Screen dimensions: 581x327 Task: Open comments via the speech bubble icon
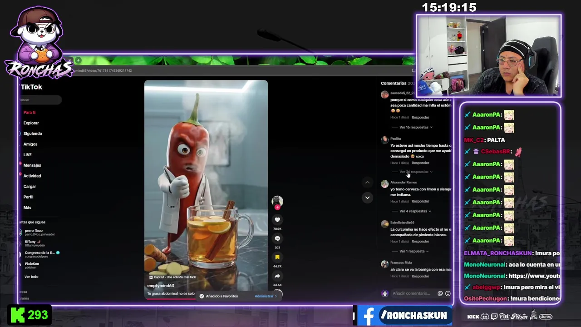(277, 238)
